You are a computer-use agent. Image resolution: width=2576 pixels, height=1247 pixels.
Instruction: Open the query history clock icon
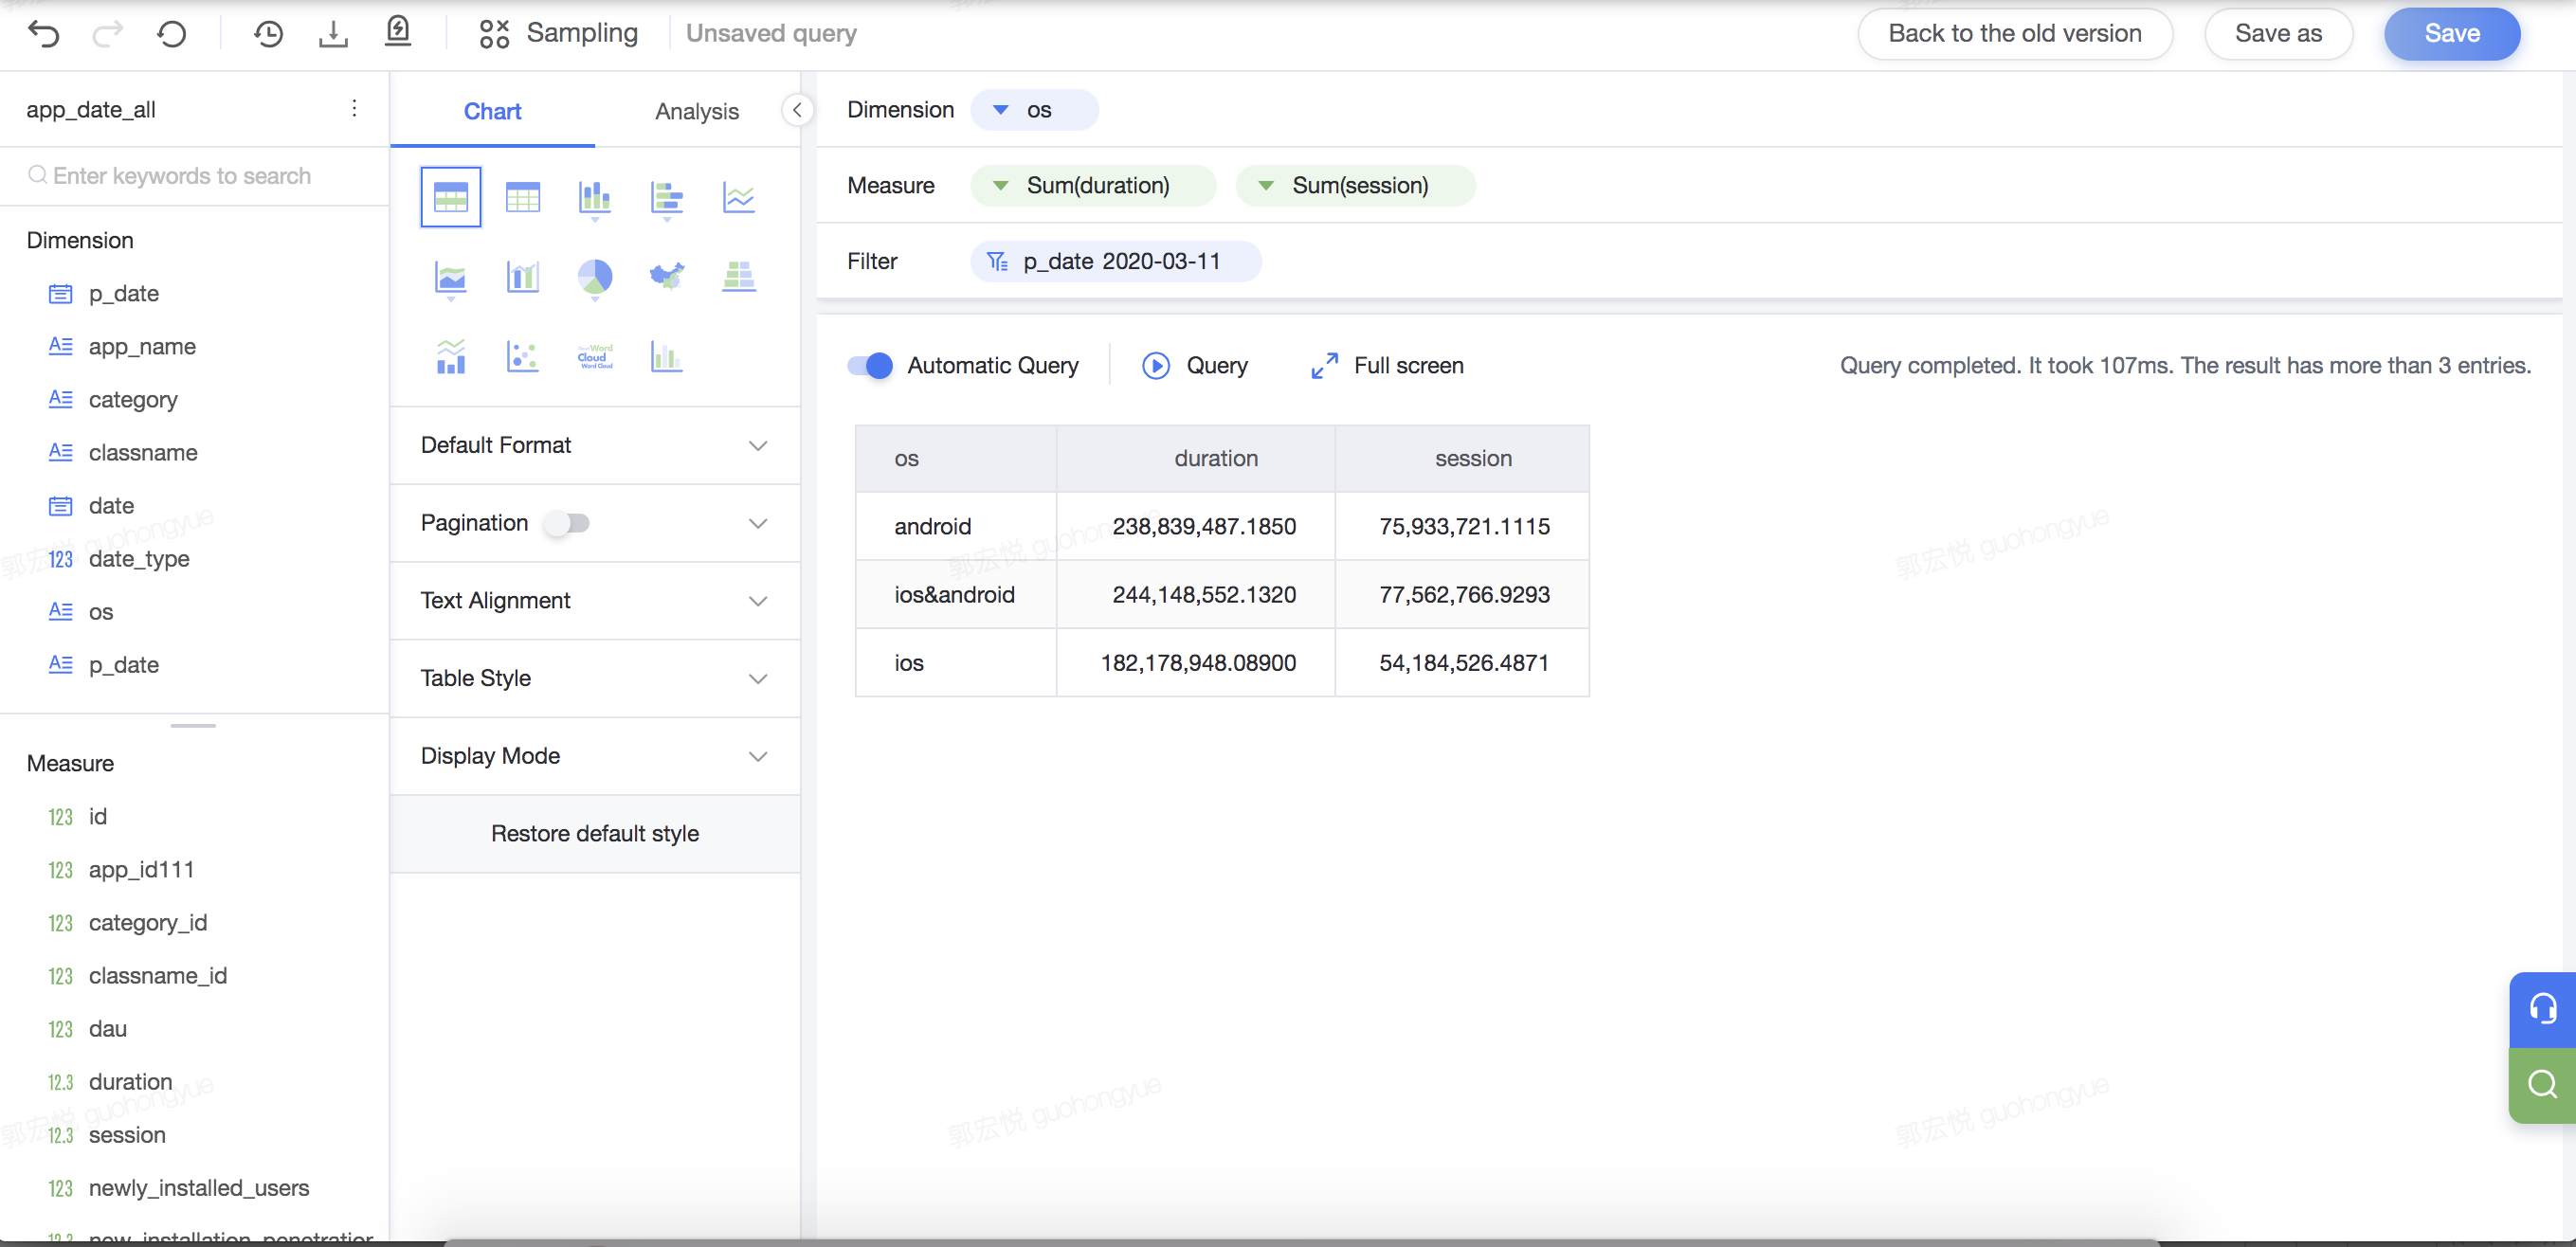268,34
